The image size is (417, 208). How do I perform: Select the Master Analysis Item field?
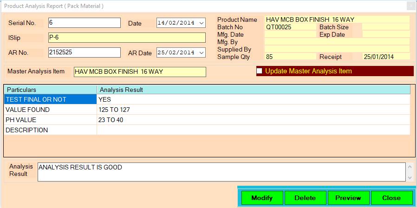[x=139, y=71]
